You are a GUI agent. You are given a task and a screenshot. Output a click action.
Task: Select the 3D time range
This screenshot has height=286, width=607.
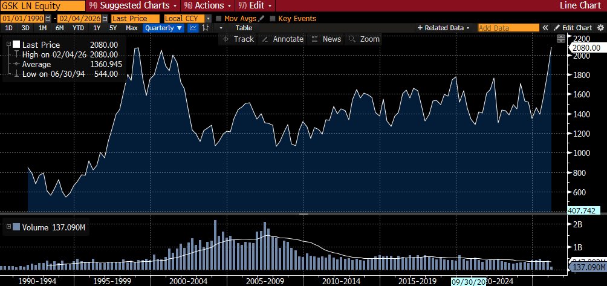25,28
